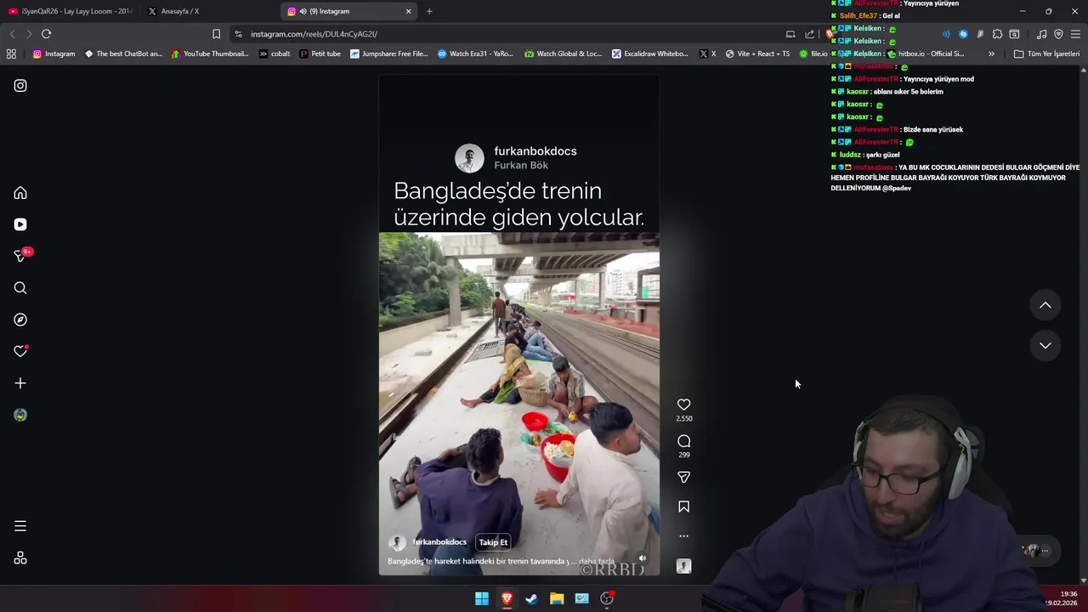This screenshot has height=612, width=1088.
Task: Open the reel's three-dot options
Action: click(x=683, y=536)
